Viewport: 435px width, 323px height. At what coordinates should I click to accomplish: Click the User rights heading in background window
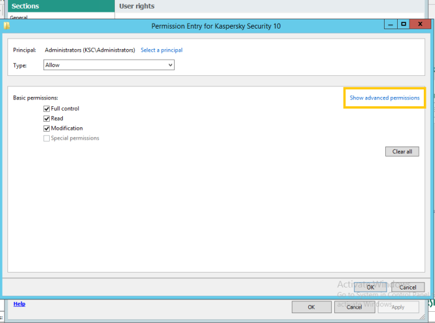(137, 6)
